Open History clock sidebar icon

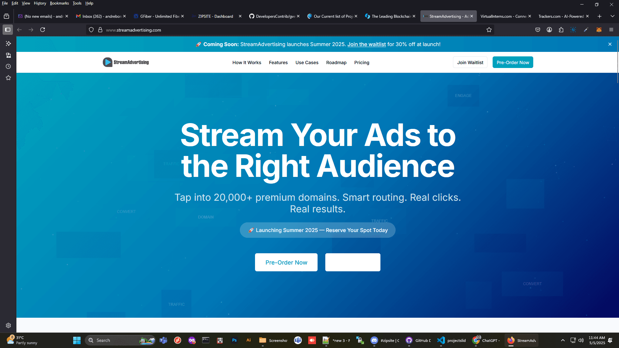click(x=8, y=66)
